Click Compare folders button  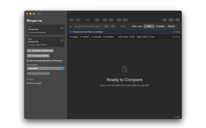38,56
